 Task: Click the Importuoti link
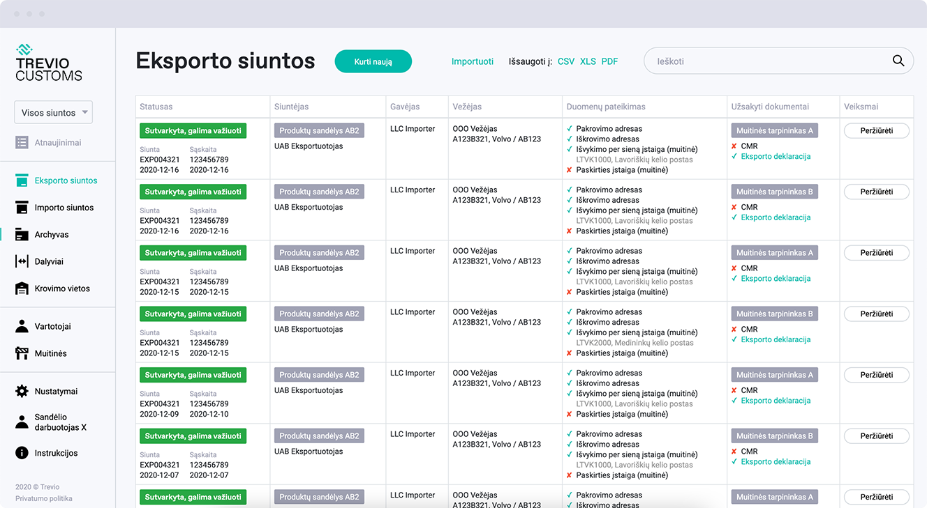(473, 61)
